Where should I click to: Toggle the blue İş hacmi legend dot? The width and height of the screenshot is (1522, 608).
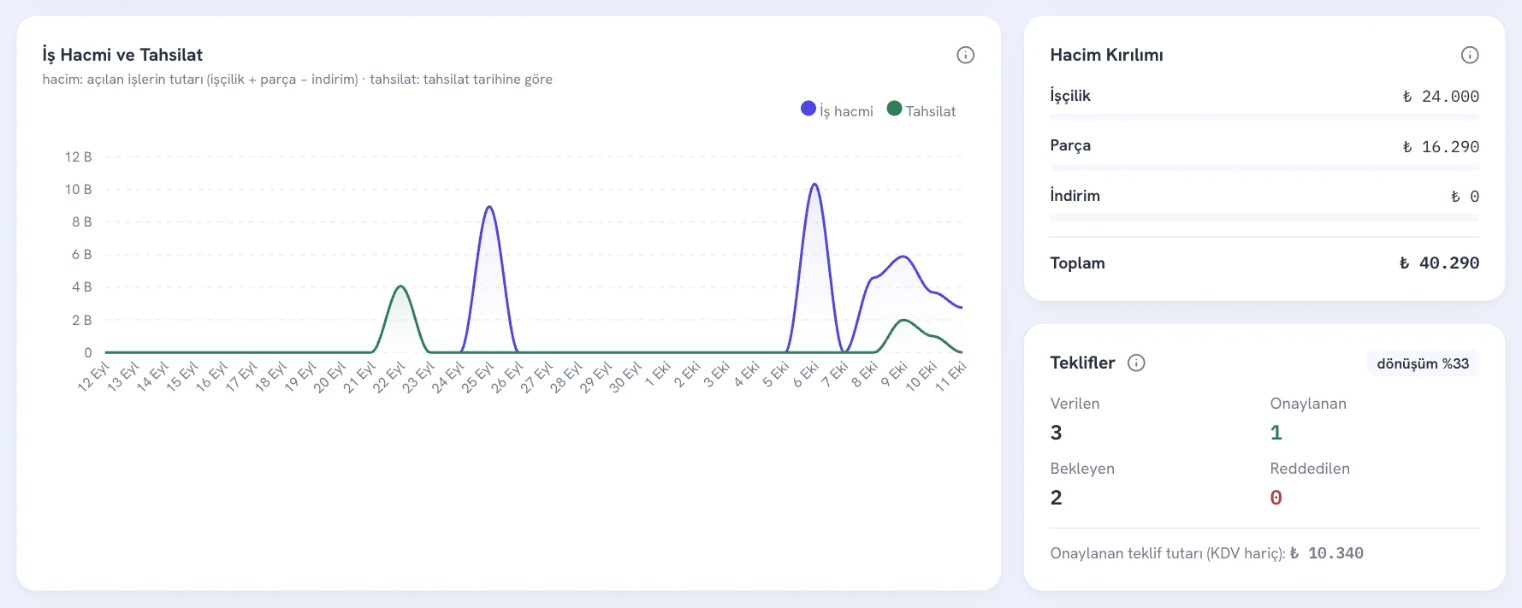(x=808, y=109)
